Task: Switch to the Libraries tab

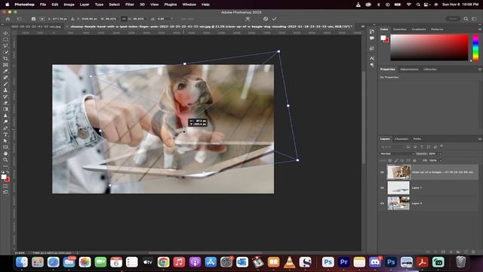Action: pyautogui.click(x=429, y=70)
